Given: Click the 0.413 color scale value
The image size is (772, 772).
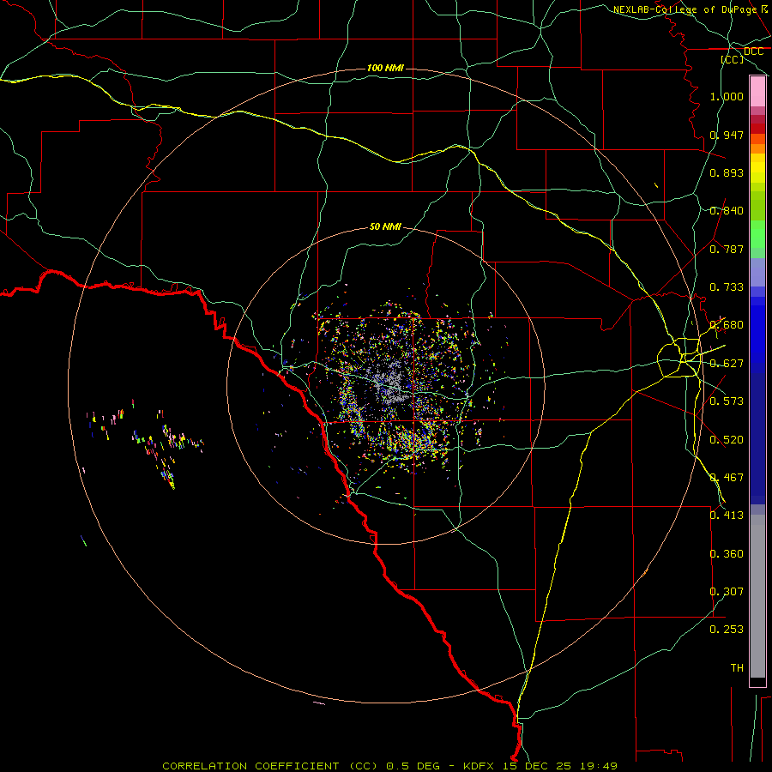Looking at the screenshot, I should [x=727, y=516].
